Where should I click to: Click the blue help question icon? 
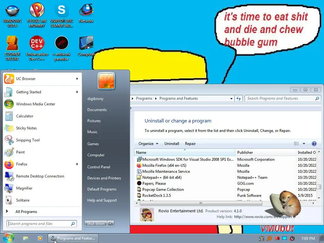[x=314, y=144]
